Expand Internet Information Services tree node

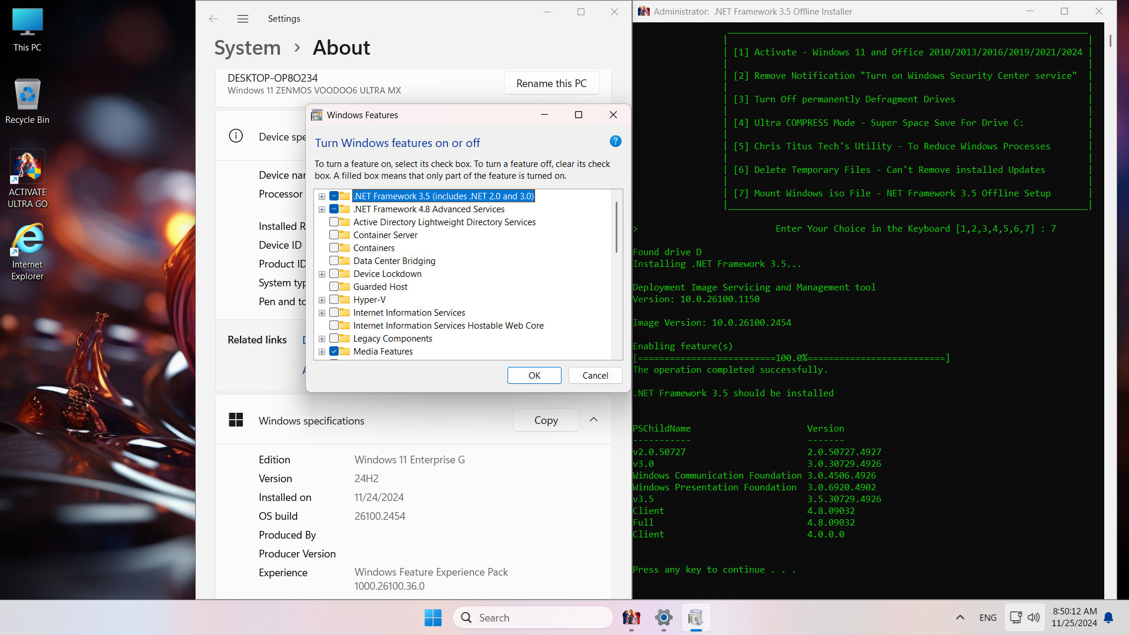pyautogui.click(x=322, y=313)
